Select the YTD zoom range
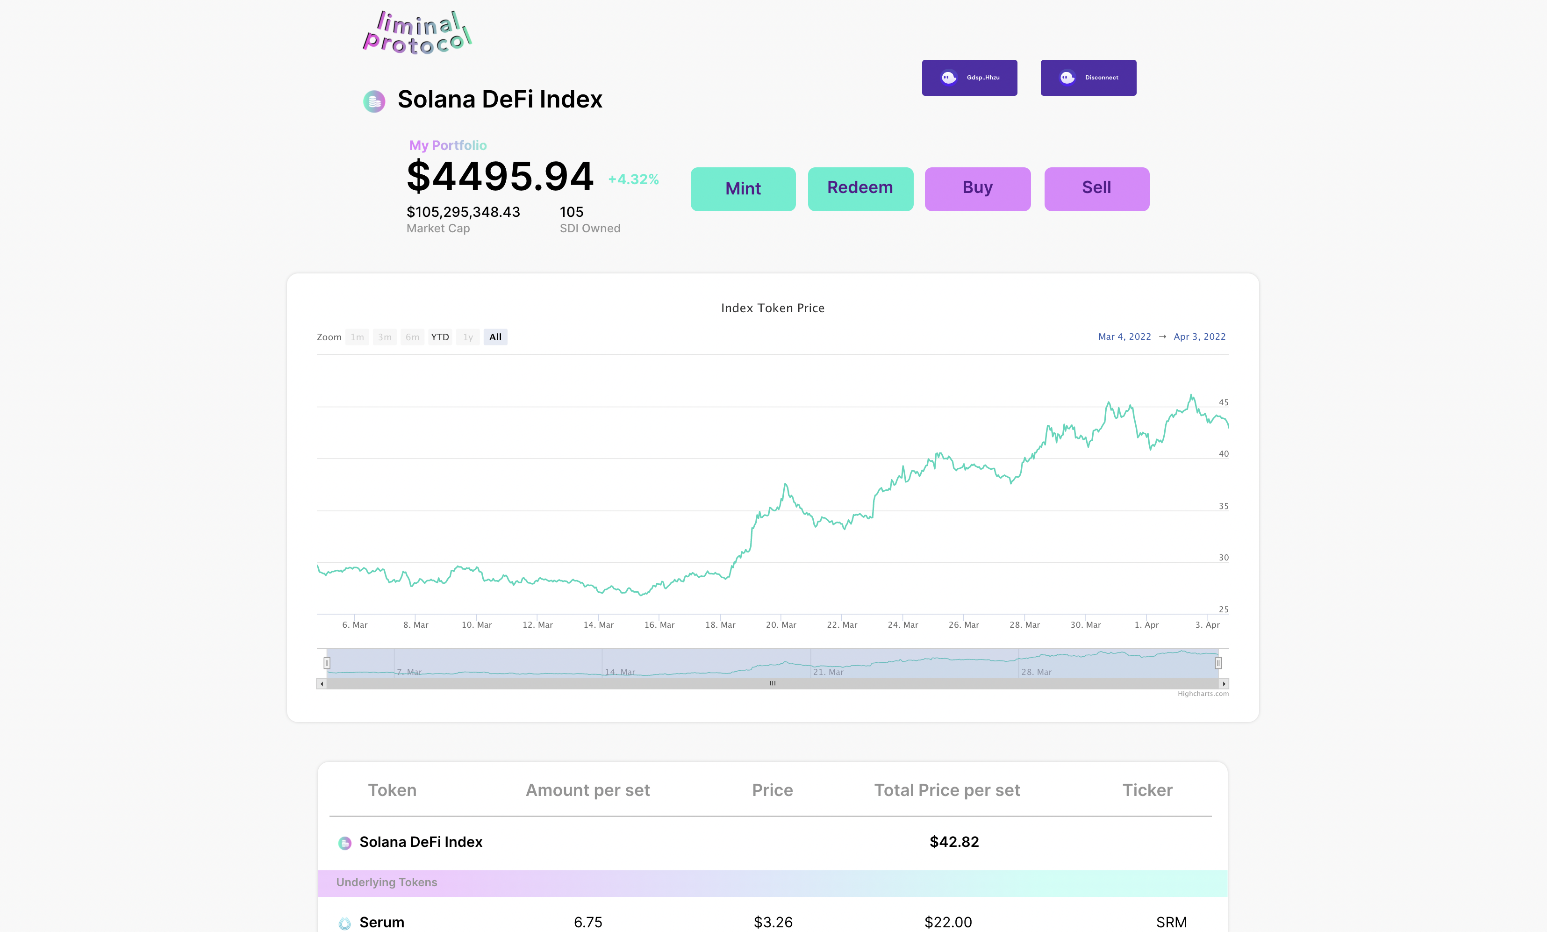 click(439, 337)
